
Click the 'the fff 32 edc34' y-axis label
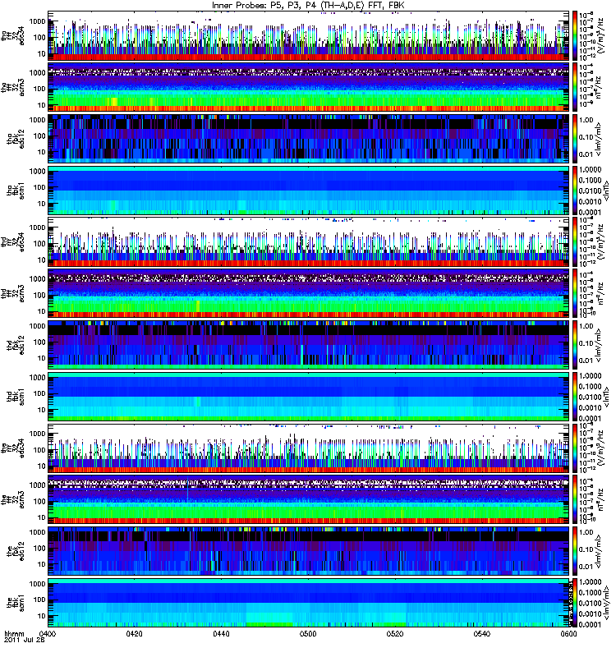(x=13, y=448)
